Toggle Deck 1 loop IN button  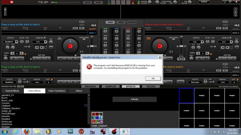[x=13, y=58]
